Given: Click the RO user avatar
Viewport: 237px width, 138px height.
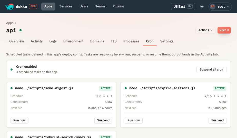Looking at the screenshot, I should (x=213, y=6).
